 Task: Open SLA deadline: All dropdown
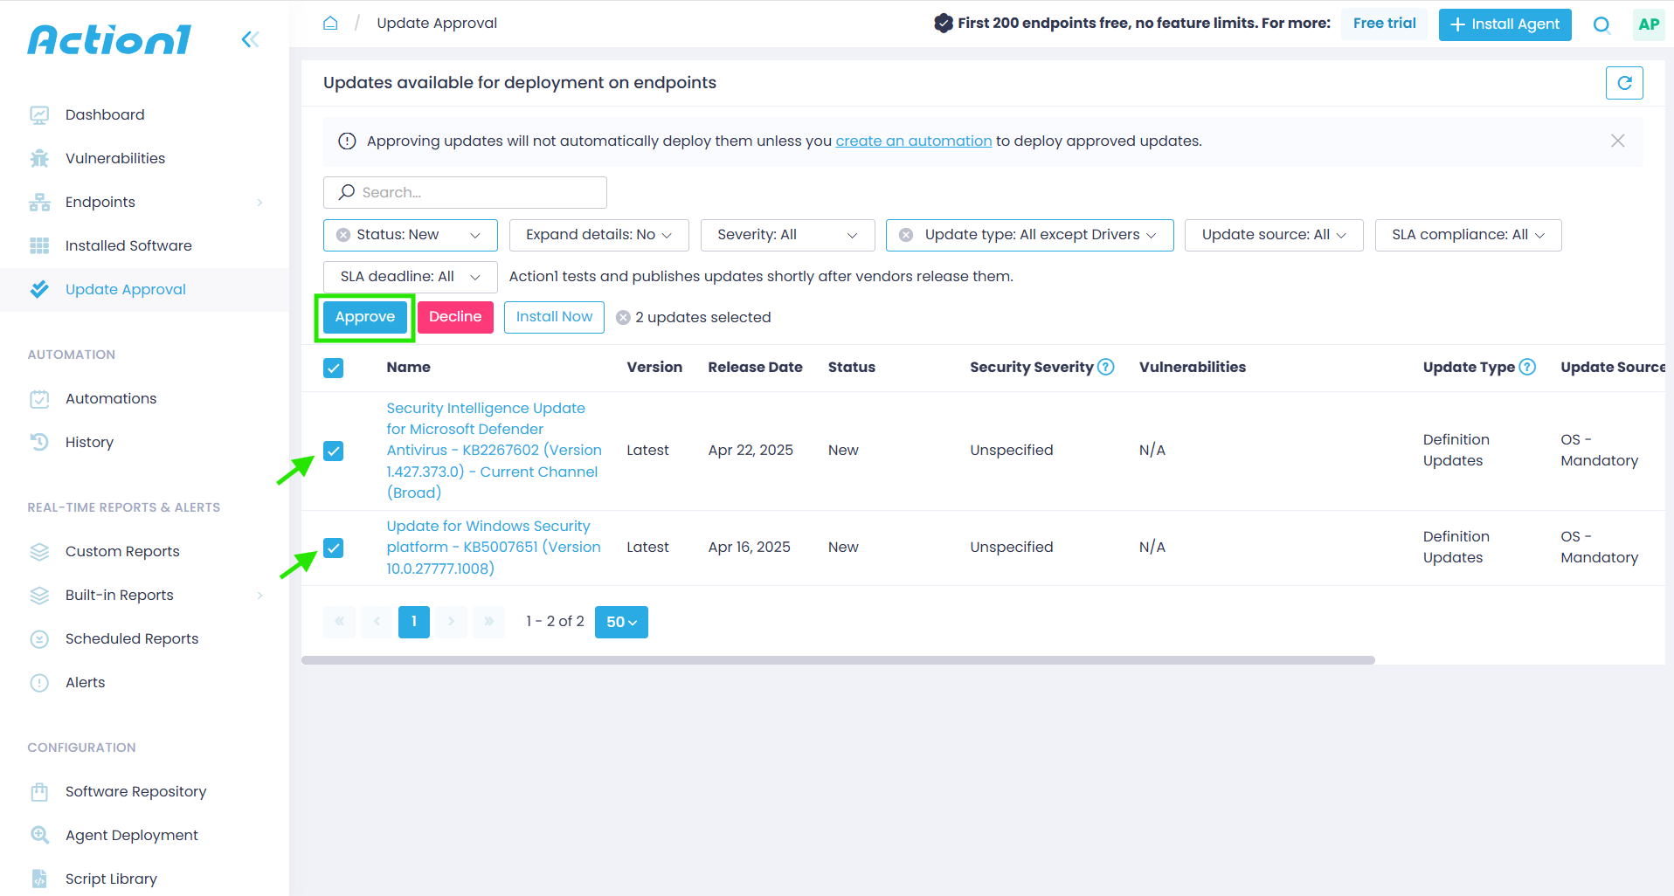click(411, 277)
